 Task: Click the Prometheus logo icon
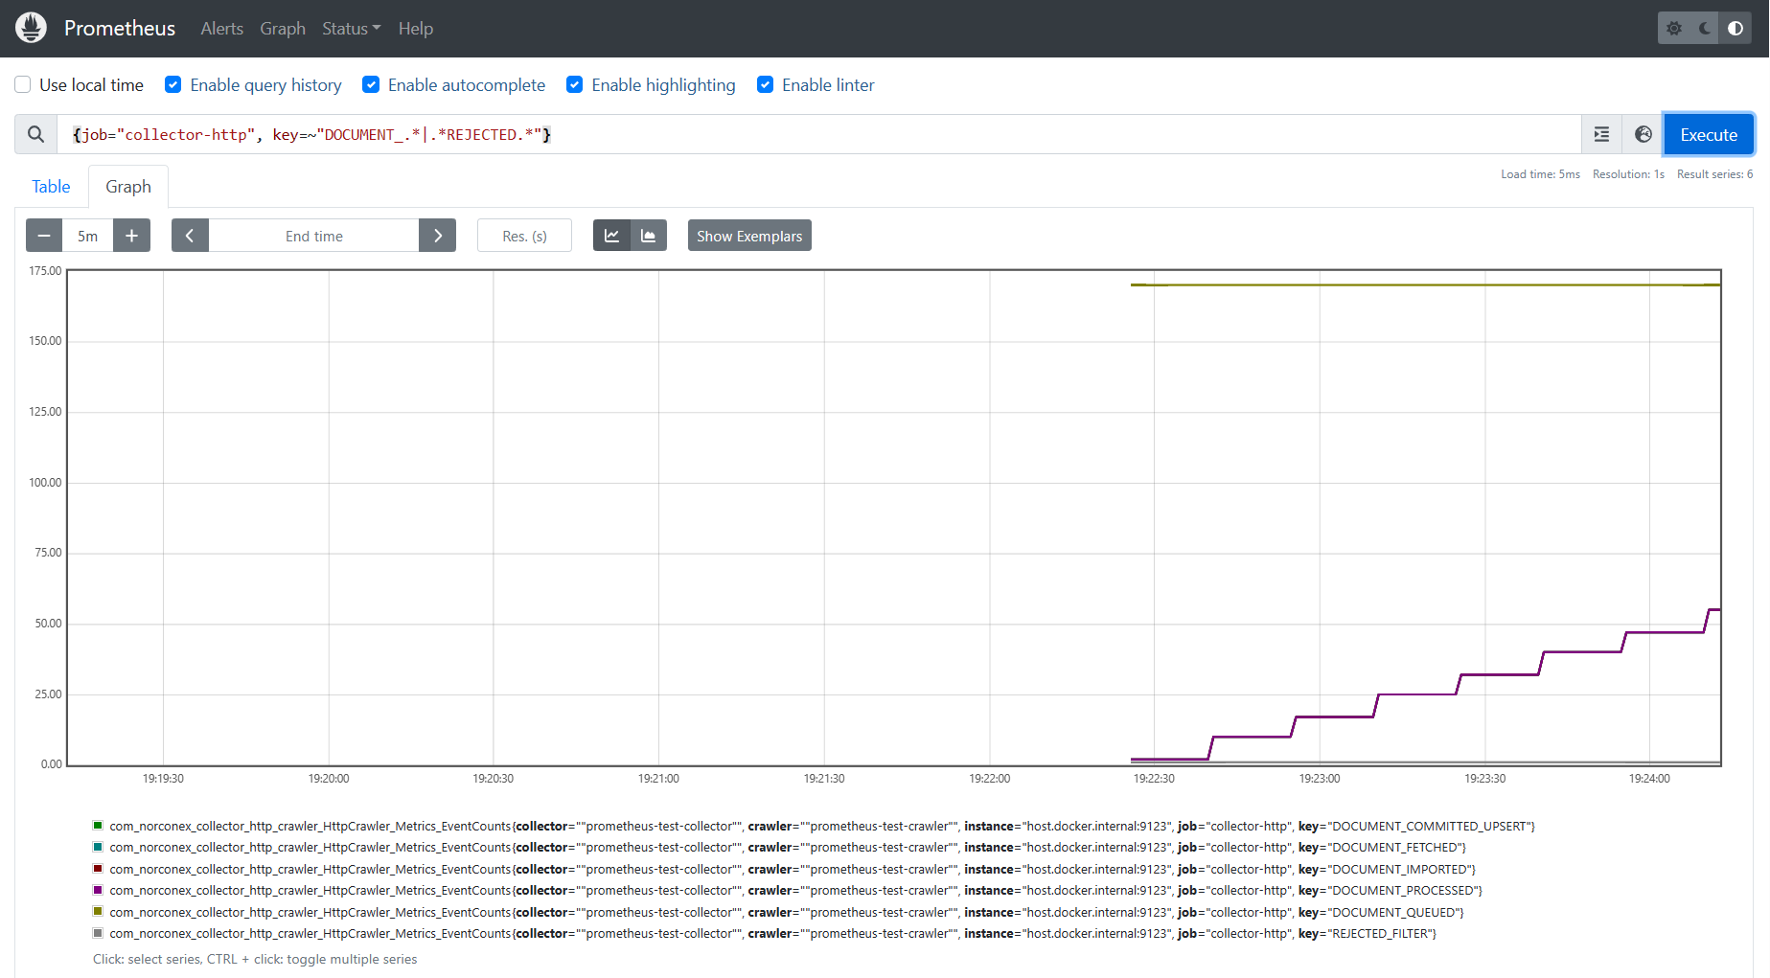click(30, 27)
